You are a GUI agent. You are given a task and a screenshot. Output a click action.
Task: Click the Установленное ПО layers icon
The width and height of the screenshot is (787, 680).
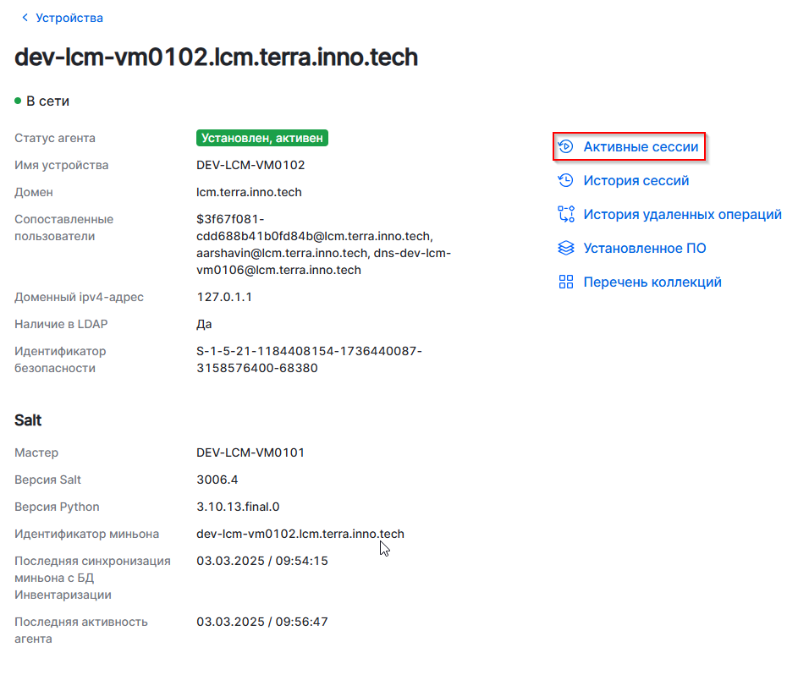click(x=566, y=249)
